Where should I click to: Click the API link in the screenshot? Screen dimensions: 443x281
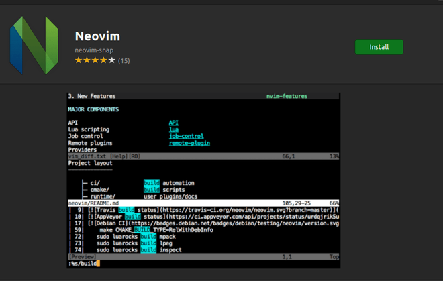173,123
